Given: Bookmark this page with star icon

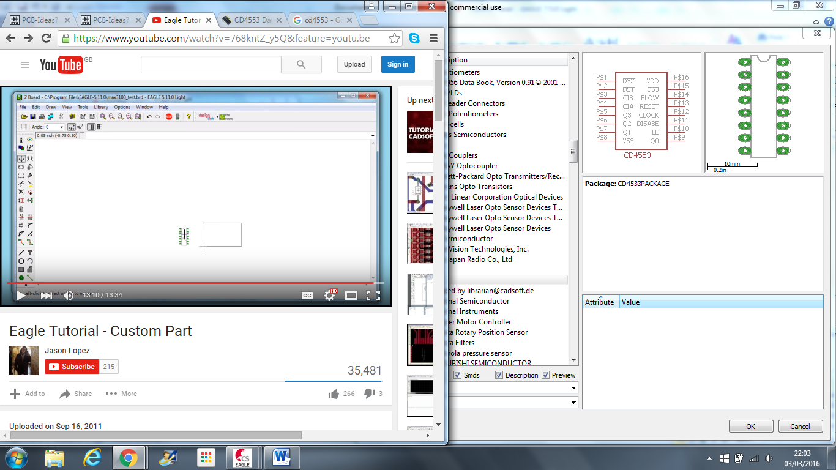Looking at the screenshot, I should point(395,38).
